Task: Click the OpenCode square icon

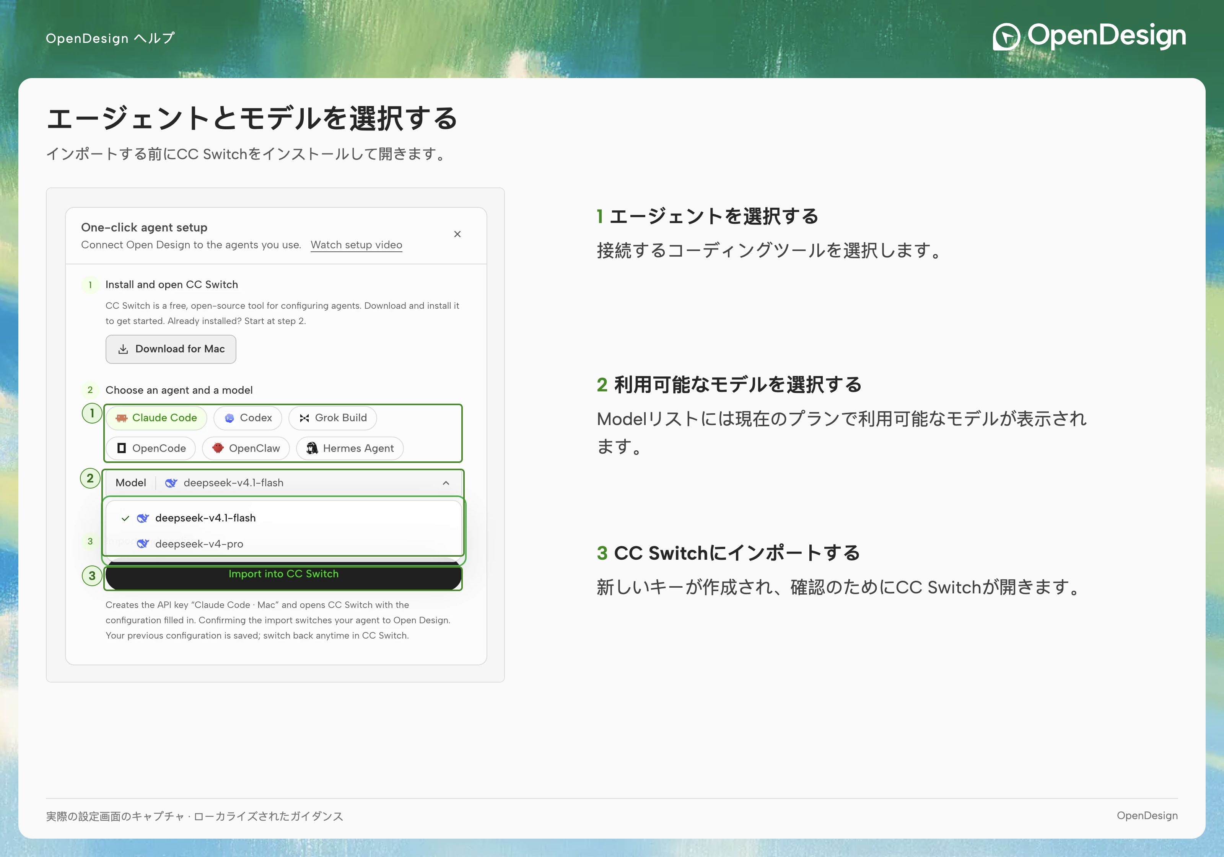Action: 122,448
